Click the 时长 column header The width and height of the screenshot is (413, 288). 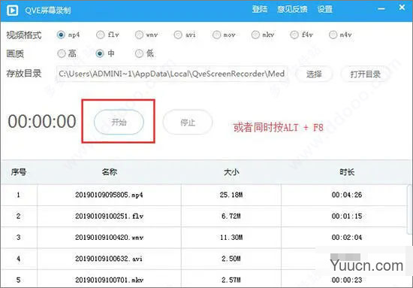(x=347, y=172)
